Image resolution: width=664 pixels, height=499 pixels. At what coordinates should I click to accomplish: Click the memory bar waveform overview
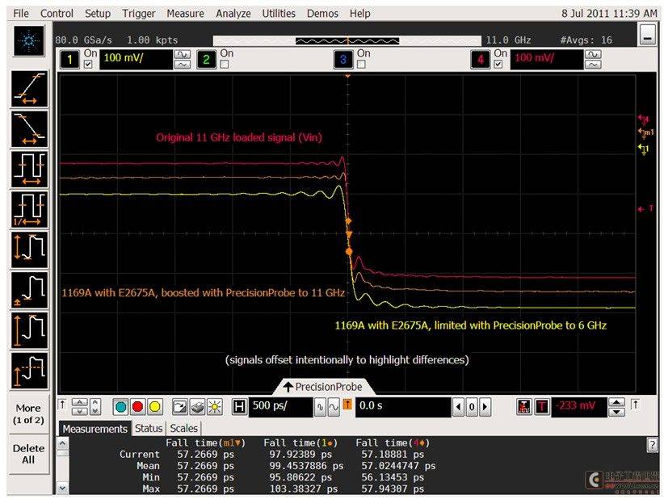tap(347, 40)
